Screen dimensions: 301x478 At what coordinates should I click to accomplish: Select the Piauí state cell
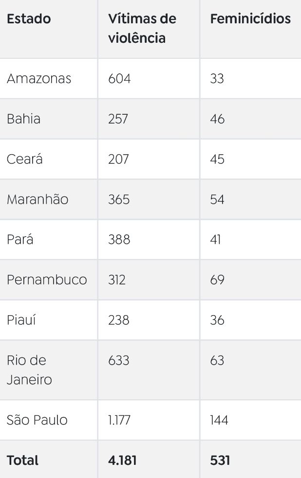pyautogui.click(x=21, y=320)
